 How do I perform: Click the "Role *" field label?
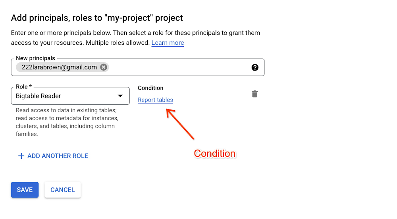pyautogui.click(x=24, y=87)
